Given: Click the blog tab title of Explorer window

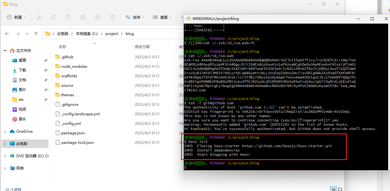Looking at the screenshot, I should tap(13, 4).
